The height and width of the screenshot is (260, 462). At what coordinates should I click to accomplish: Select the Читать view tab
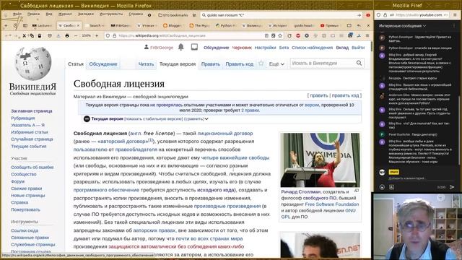click(x=146, y=64)
